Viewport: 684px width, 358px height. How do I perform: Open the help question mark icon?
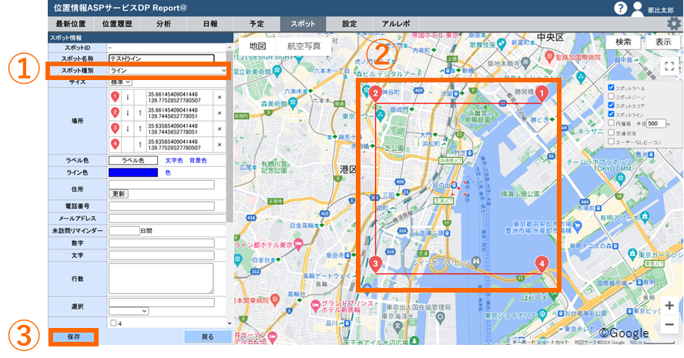620,8
